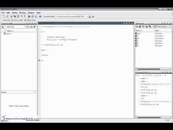Click the delete variable icon in Workspace toolbar
Viewport: 173px width, 130px height.
(150, 26)
